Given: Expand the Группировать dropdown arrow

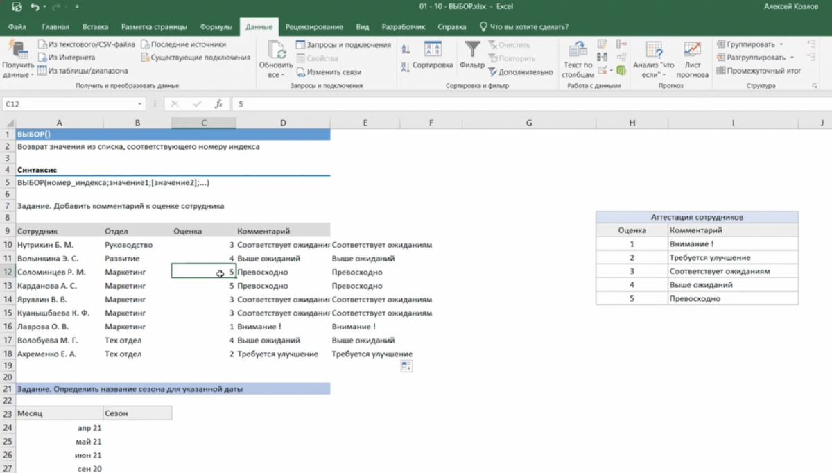Looking at the screenshot, I should (x=781, y=44).
